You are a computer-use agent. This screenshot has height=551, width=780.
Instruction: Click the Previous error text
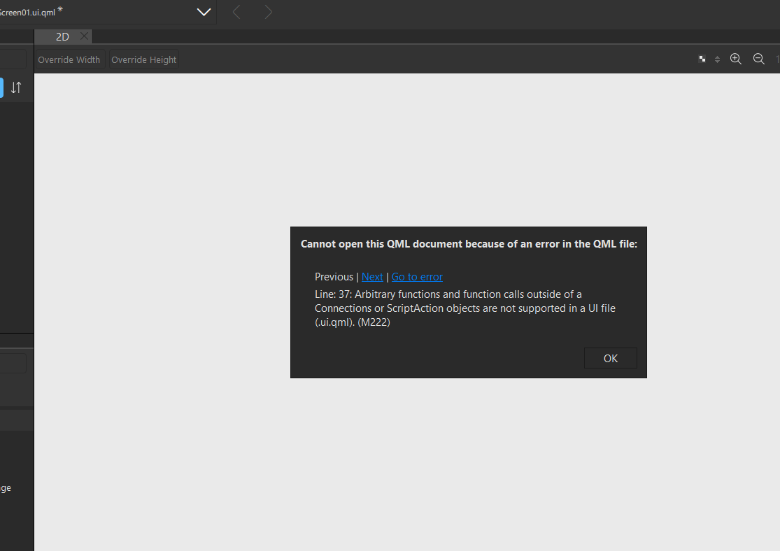334,277
